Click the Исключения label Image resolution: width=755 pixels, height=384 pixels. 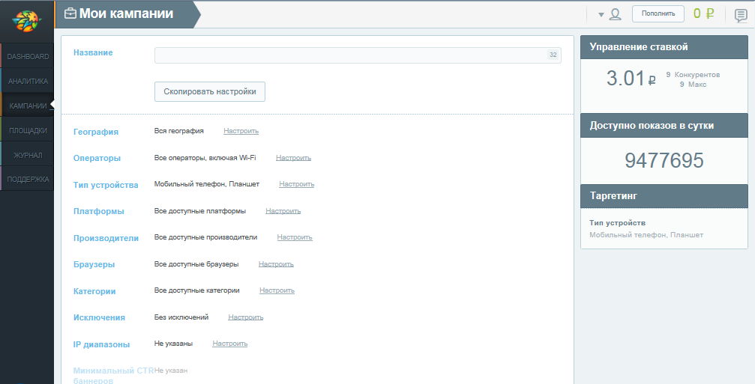click(99, 317)
